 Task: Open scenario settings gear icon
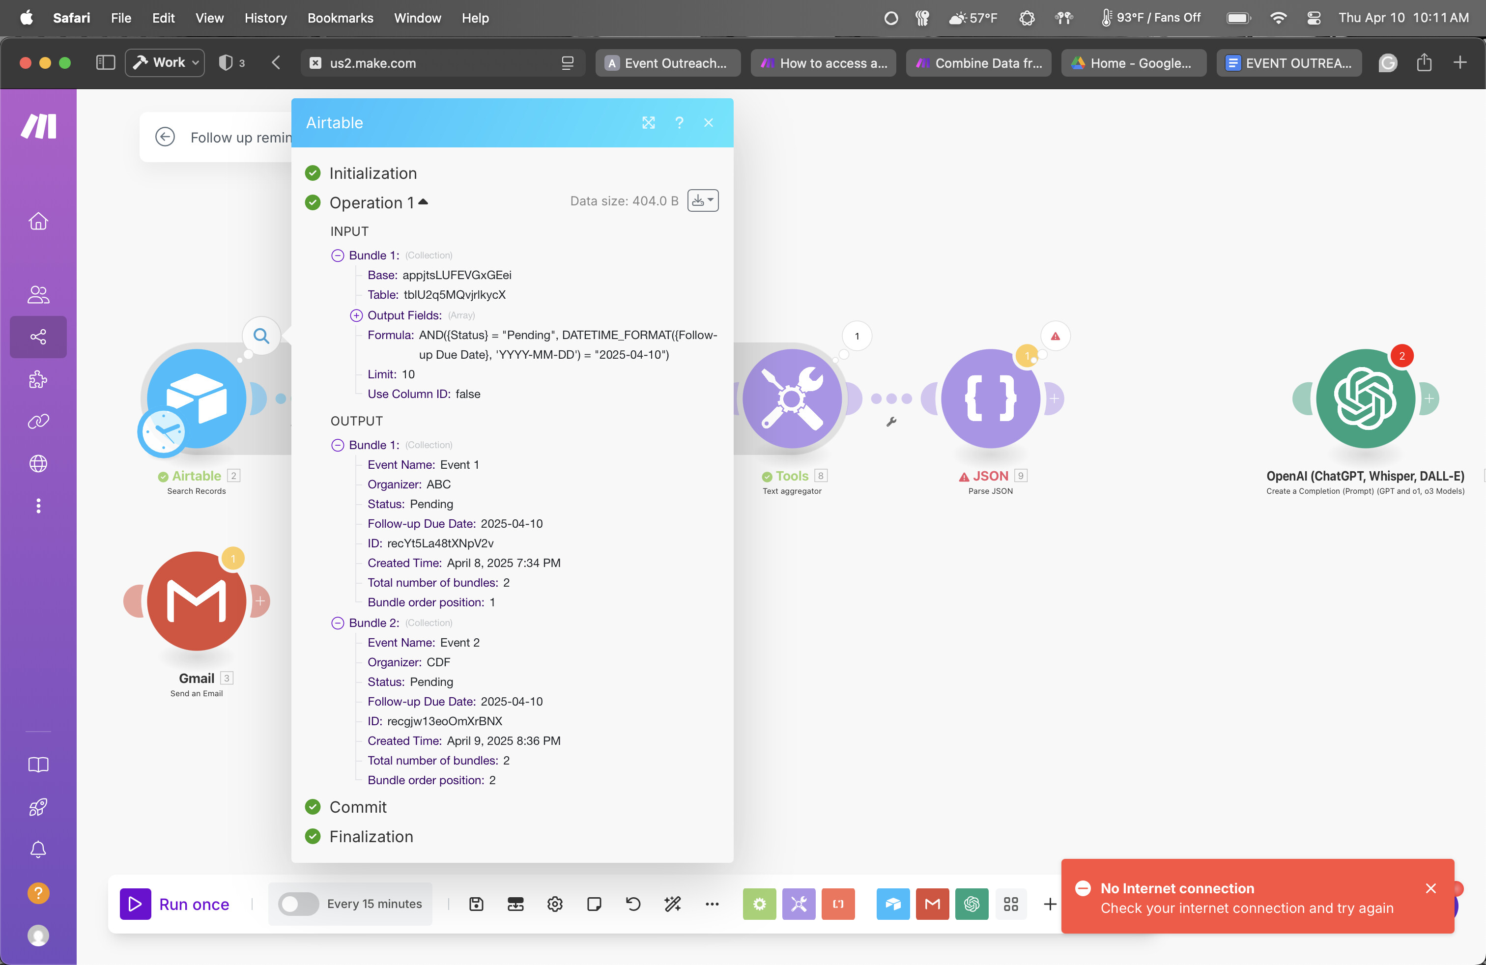554,904
